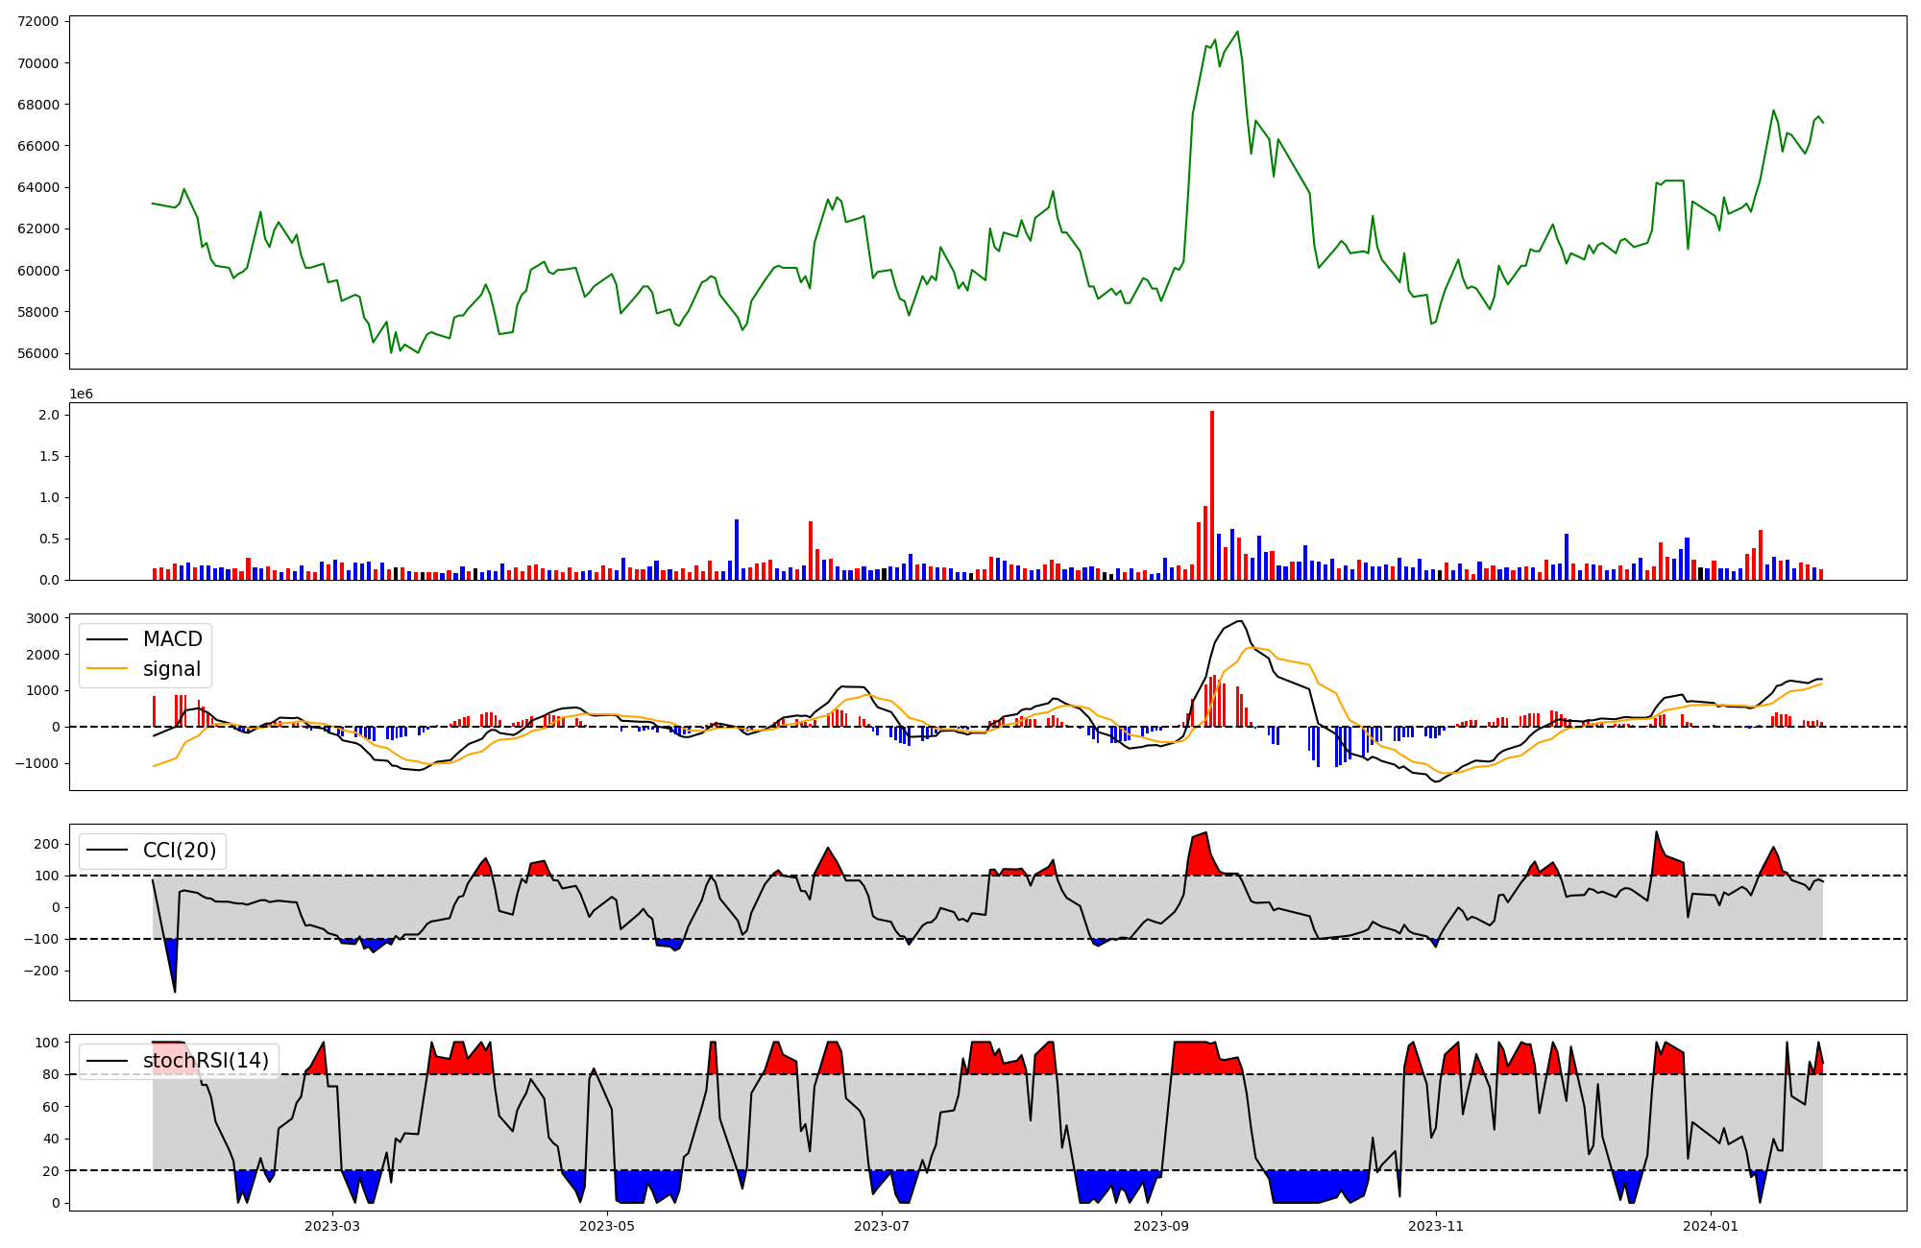Screen dimensions: 1921x1248
Task: Select the 2023-11 date tick label
Action: pos(1436,1226)
